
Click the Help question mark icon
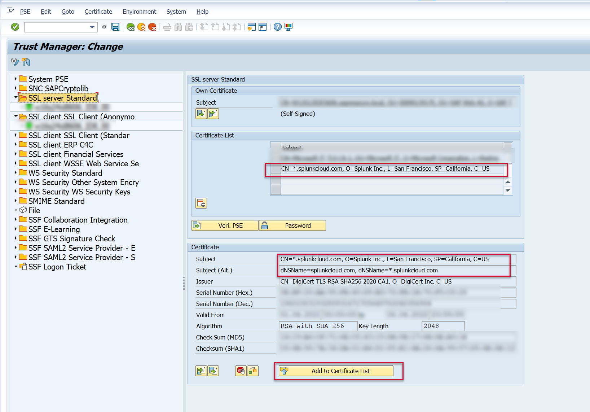[277, 27]
